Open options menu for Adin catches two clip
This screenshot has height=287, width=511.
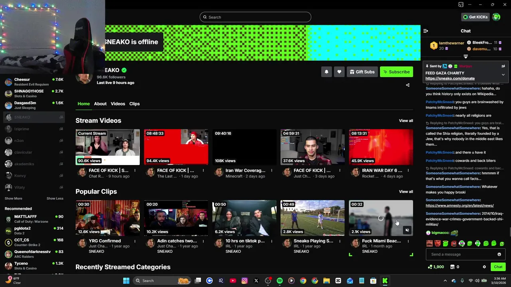(203, 241)
